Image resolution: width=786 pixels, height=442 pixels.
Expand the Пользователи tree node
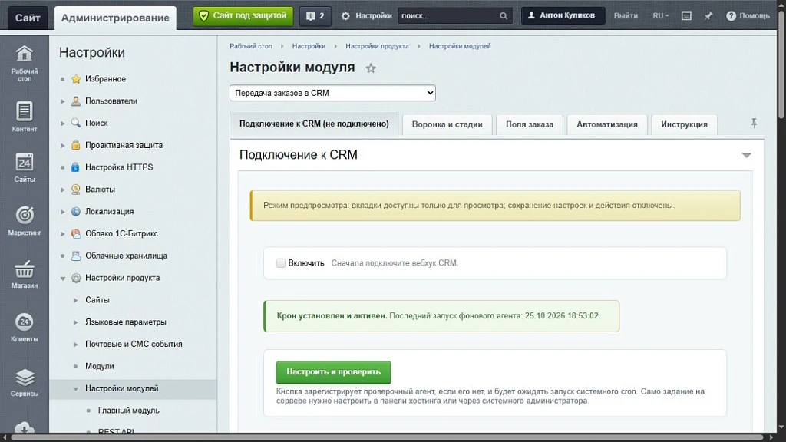(x=63, y=101)
